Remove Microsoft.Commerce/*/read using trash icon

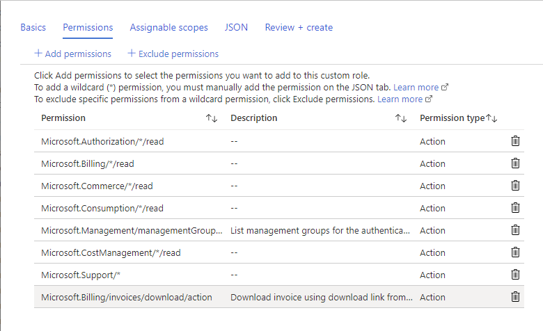point(515,186)
